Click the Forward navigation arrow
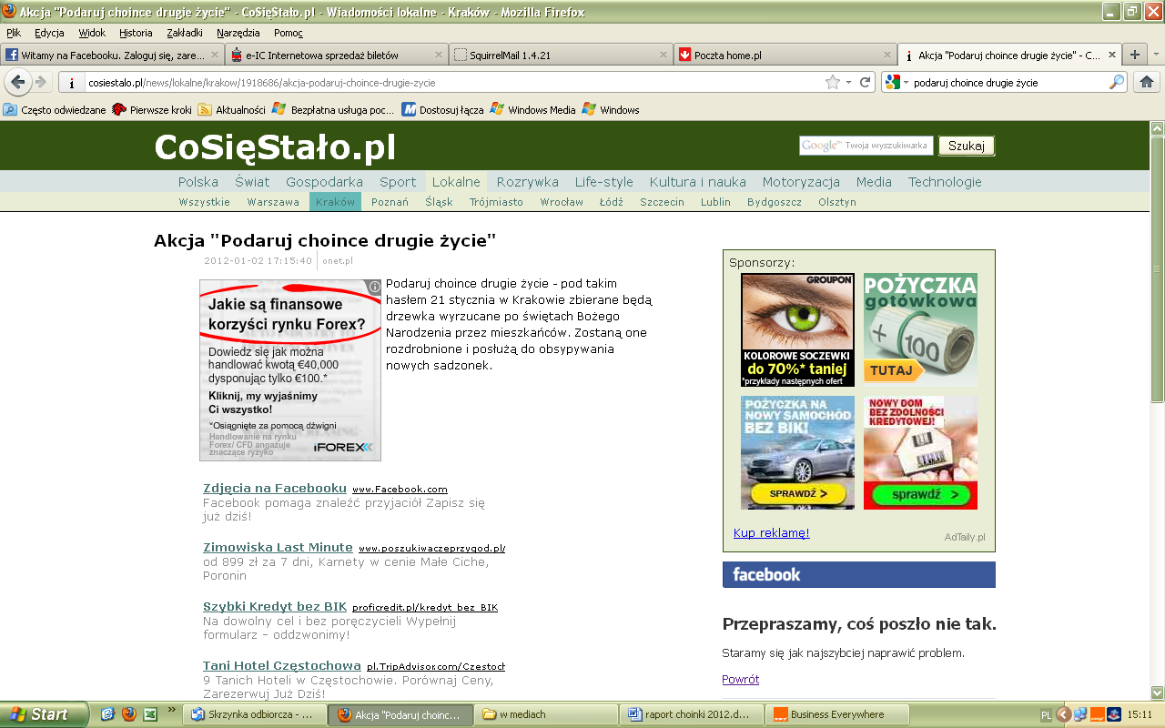Screen dimensions: 1165x728 point(41,82)
